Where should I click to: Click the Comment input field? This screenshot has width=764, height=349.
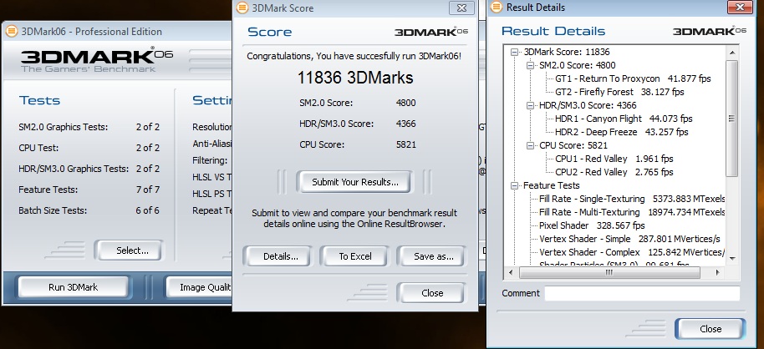642,294
